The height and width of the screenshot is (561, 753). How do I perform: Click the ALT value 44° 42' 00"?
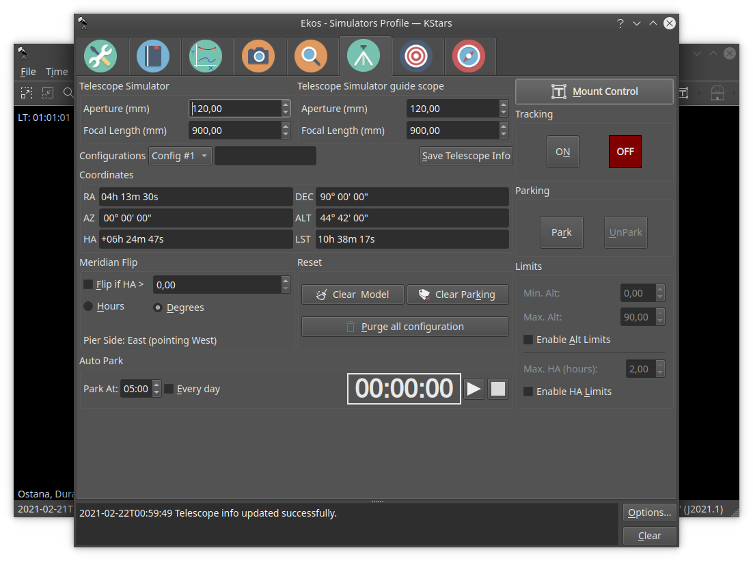[412, 218]
